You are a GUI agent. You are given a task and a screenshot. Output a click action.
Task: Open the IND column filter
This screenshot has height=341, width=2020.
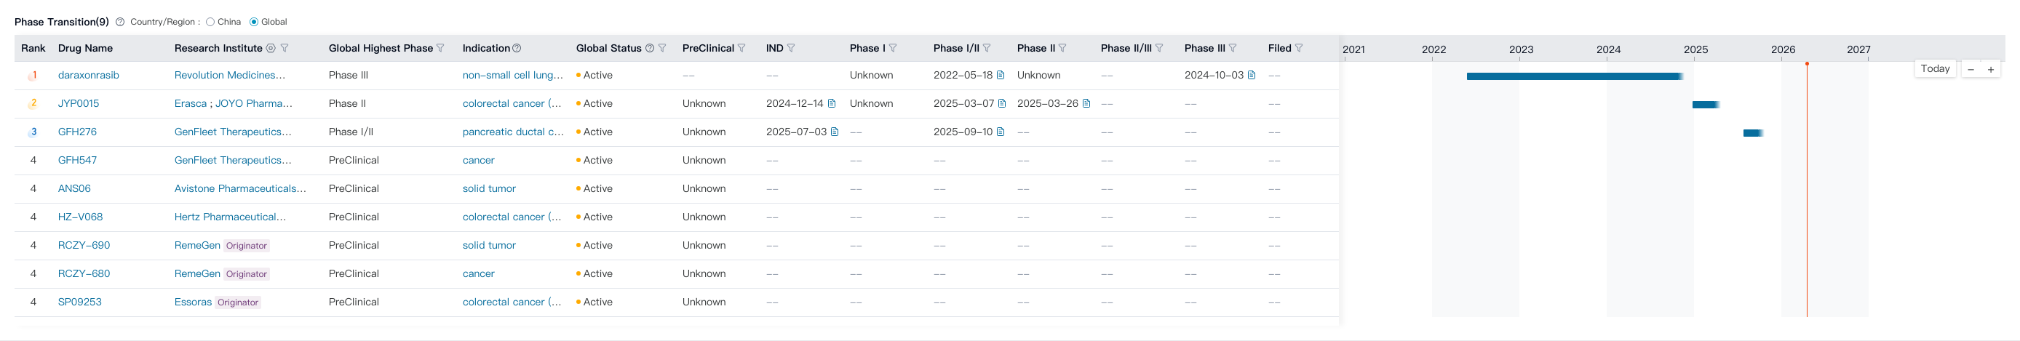point(791,49)
